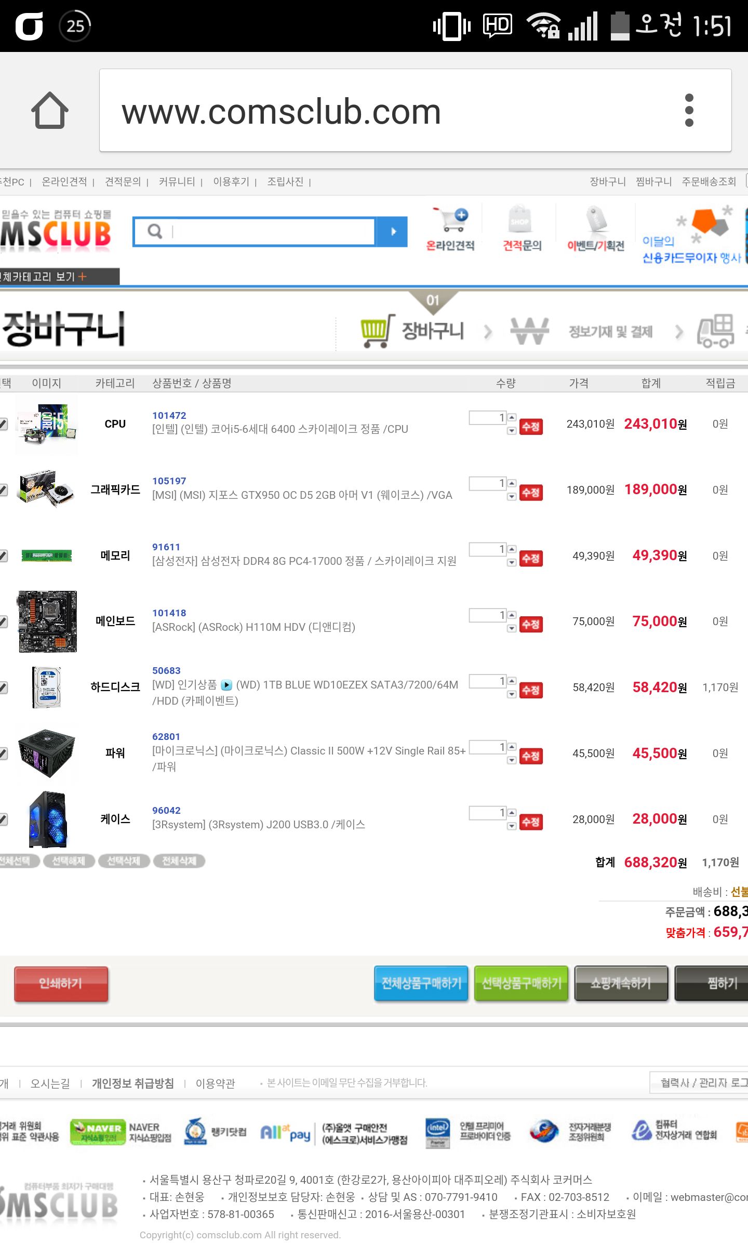
Task: Decrease quantity of the CPU item
Action: [512, 431]
